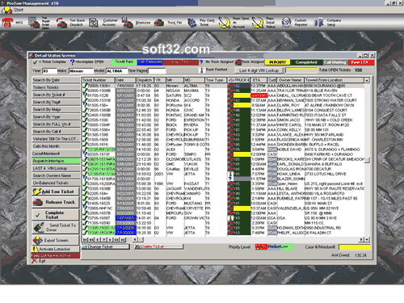The width and height of the screenshot is (404, 303).
Task: Click the yellow Case #/Member# field
Action: tap(355, 247)
